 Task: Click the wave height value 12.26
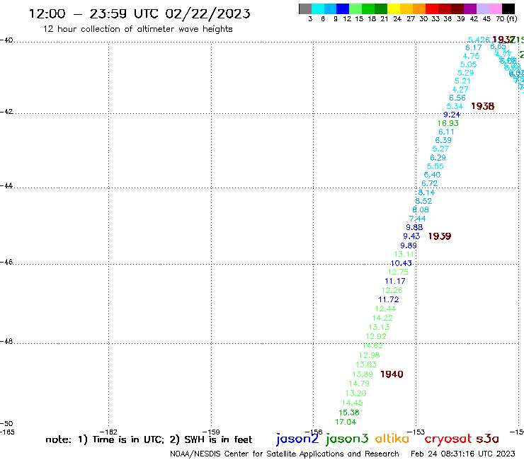pos(392,290)
